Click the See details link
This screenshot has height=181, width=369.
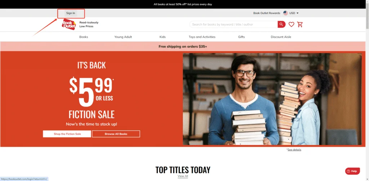[294, 150]
